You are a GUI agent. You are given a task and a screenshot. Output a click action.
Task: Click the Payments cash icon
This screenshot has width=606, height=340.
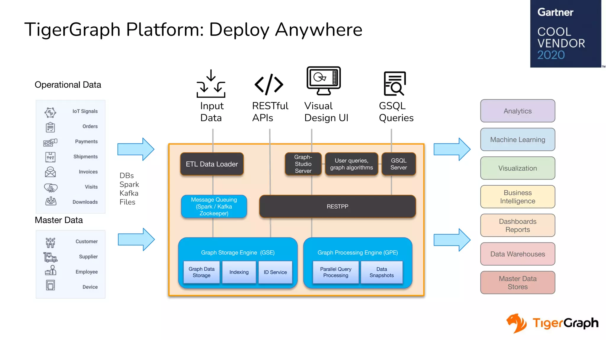50,143
